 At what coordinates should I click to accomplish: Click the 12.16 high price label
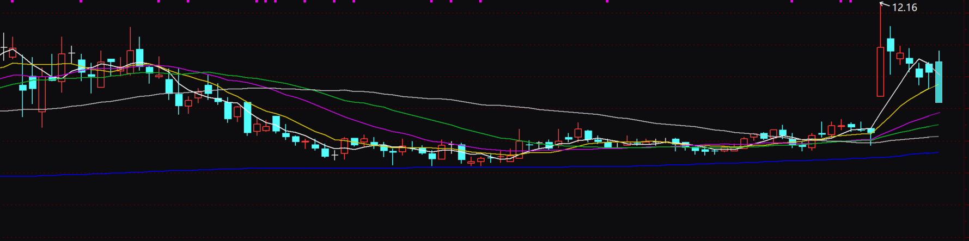pos(904,8)
